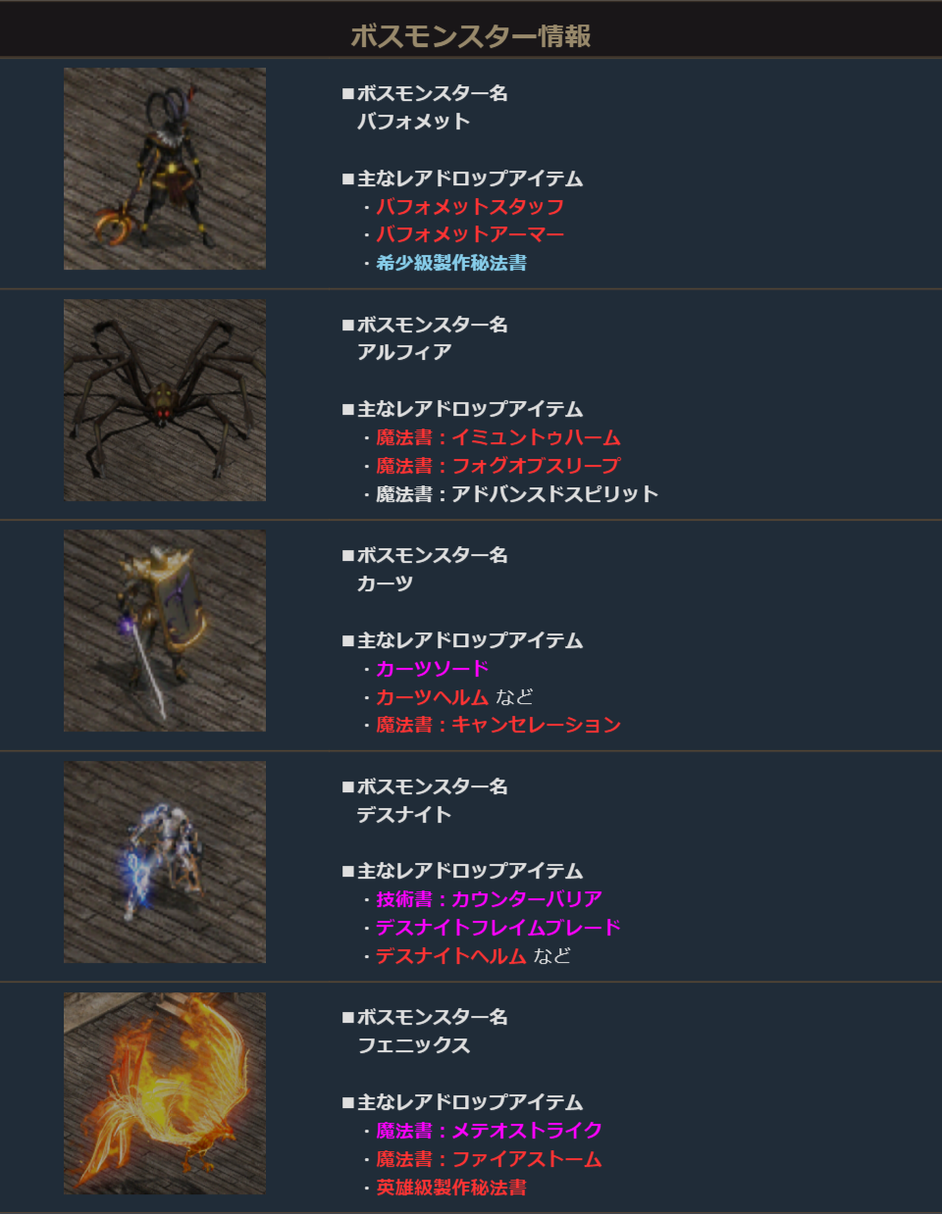Click the デスナイト boss image

click(165, 862)
